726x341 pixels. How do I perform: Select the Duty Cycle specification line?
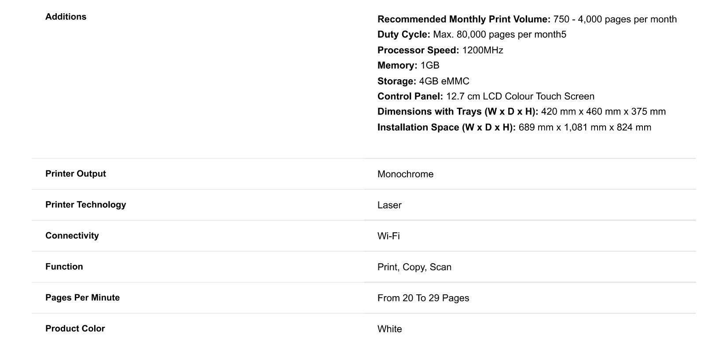pyautogui.click(x=472, y=35)
